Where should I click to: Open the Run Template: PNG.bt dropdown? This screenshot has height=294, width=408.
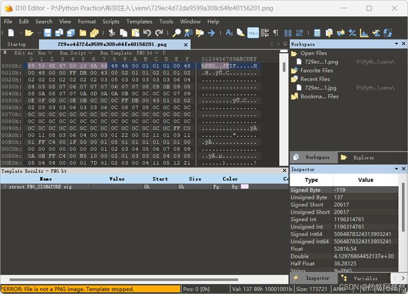click(129, 53)
